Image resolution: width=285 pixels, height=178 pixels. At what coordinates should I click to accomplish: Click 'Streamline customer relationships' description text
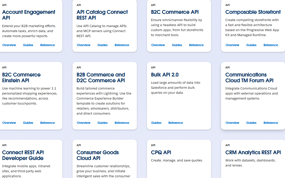click(x=104, y=171)
